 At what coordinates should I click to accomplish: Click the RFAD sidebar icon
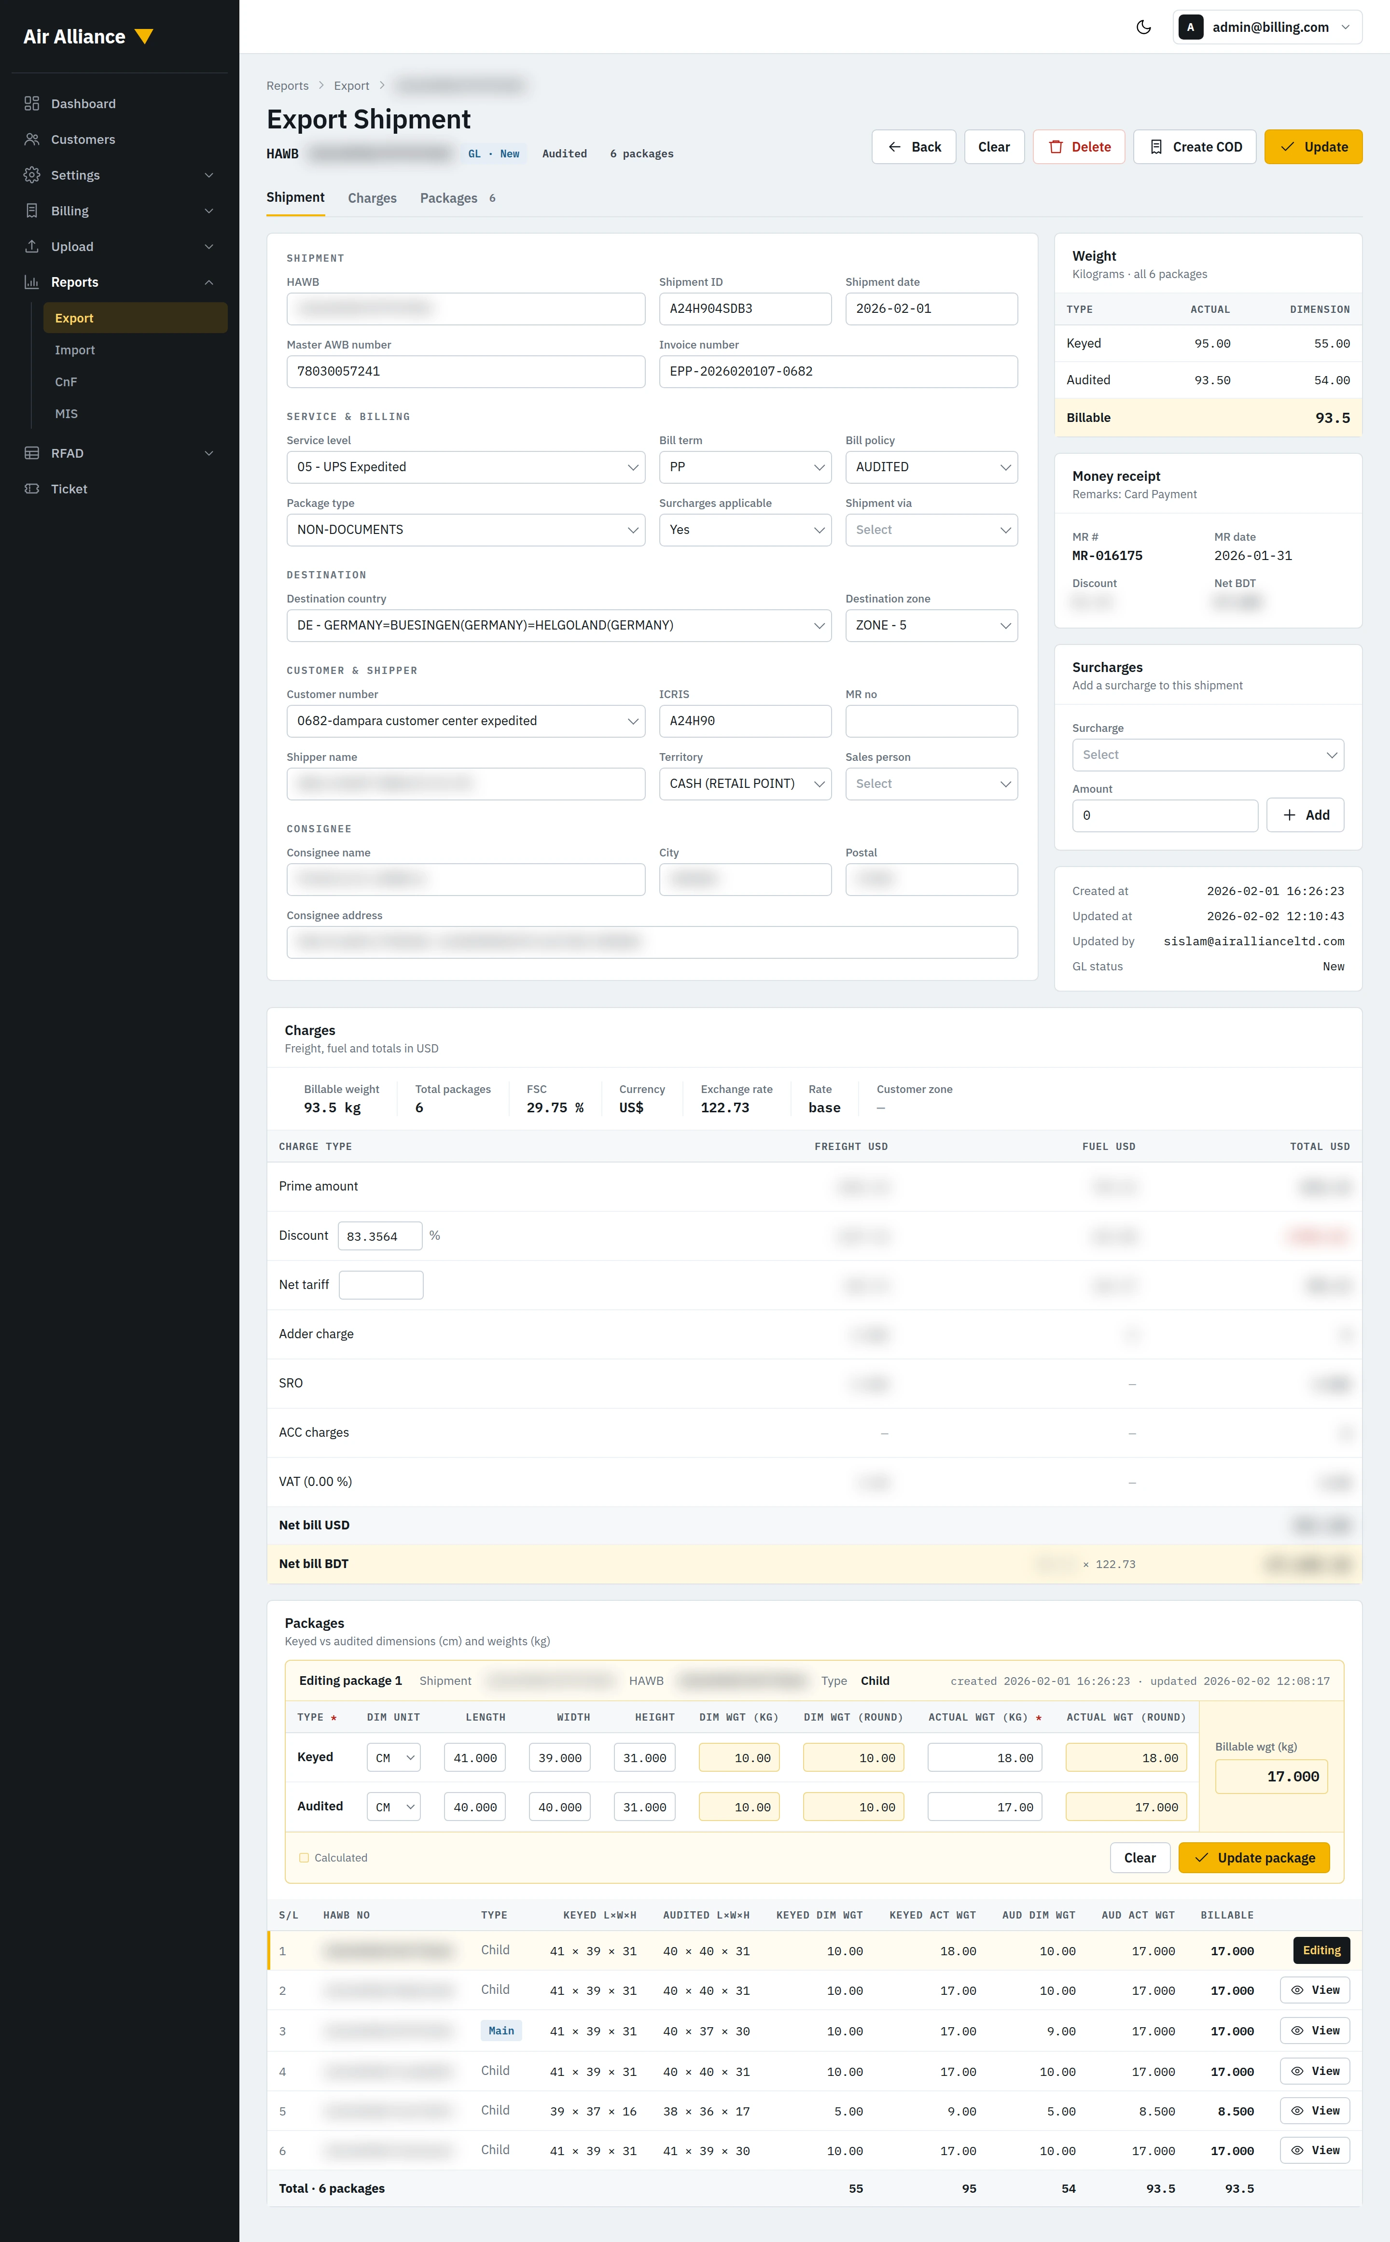click(x=32, y=453)
